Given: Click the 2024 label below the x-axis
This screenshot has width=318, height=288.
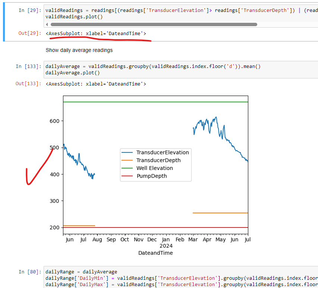Looking at the screenshot, I should [x=166, y=246].
